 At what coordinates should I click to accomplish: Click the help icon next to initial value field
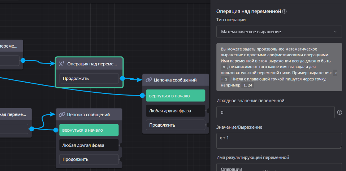pos(339,112)
